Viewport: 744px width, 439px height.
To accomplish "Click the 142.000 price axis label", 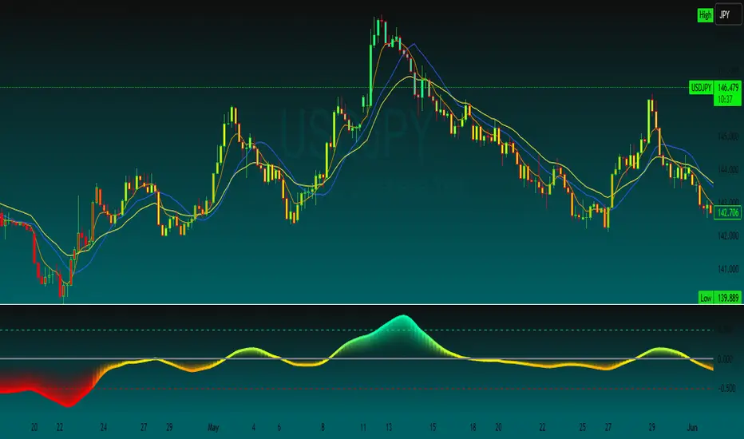I will tap(728, 236).
